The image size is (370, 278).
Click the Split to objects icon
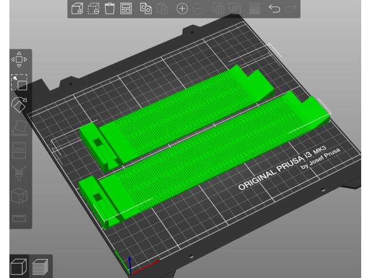tap(219, 9)
